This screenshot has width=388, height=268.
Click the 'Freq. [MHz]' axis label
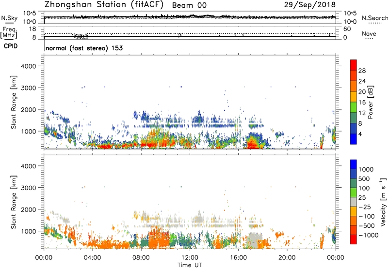pyautogui.click(x=9, y=33)
